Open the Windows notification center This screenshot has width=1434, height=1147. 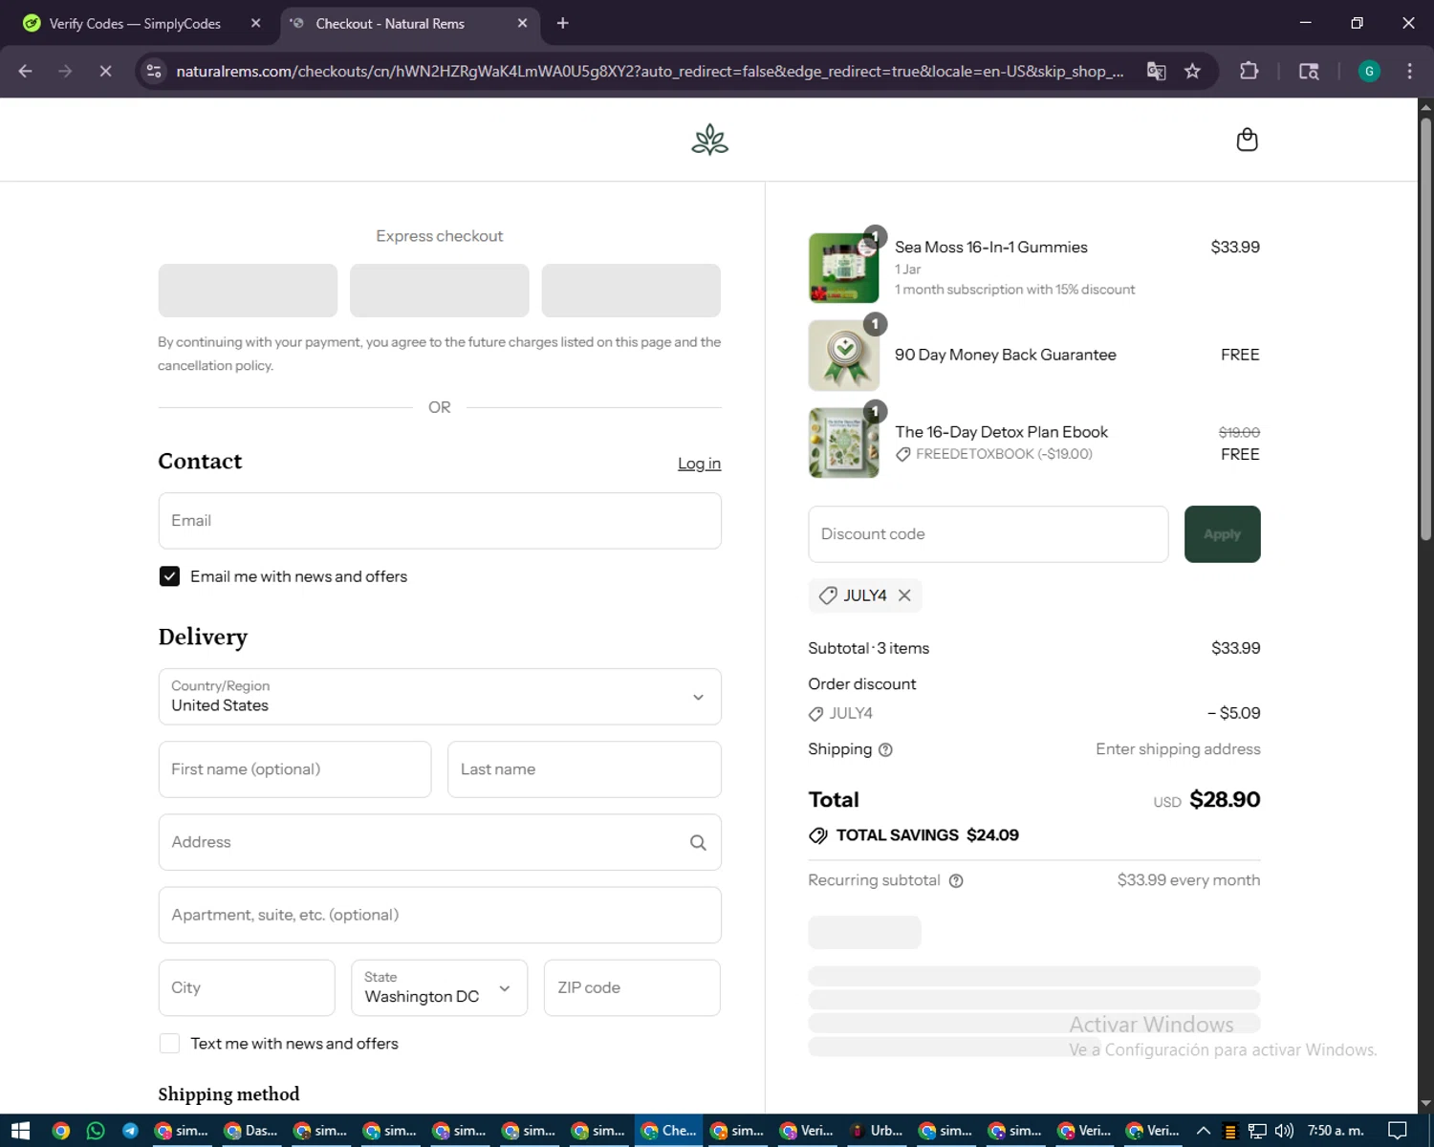coord(1398,1131)
